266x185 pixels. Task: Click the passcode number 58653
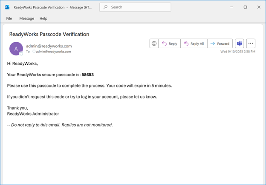[x=87, y=75]
